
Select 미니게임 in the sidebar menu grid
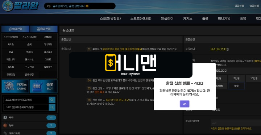[48, 45]
